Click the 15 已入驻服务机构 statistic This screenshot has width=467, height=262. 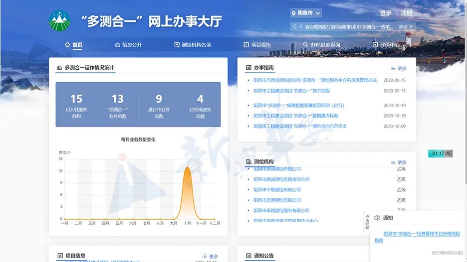pos(76,105)
